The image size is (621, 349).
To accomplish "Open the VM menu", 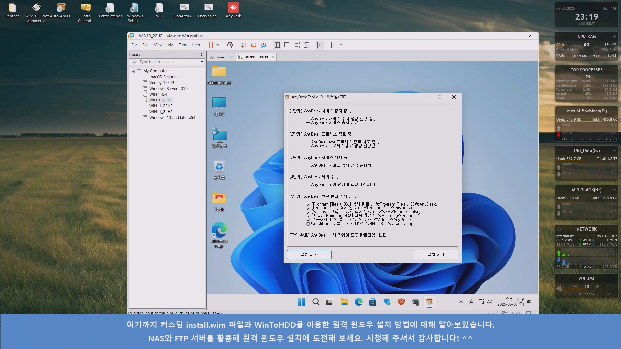I will (x=170, y=45).
